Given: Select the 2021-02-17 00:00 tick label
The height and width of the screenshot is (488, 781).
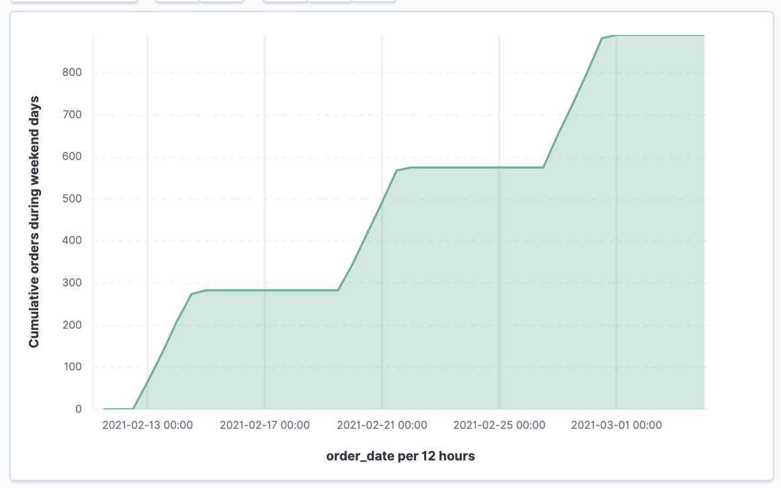Looking at the screenshot, I should pos(265,425).
